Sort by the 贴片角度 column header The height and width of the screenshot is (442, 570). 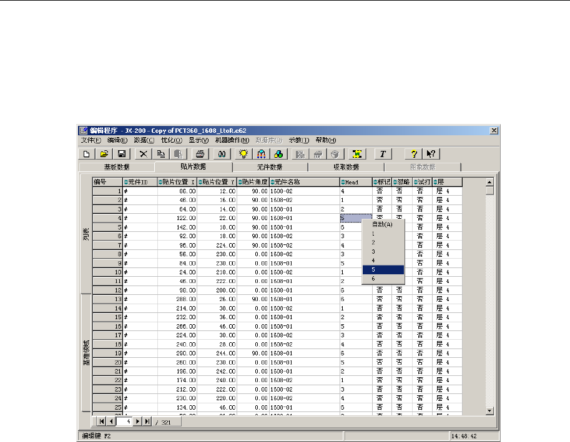(253, 182)
